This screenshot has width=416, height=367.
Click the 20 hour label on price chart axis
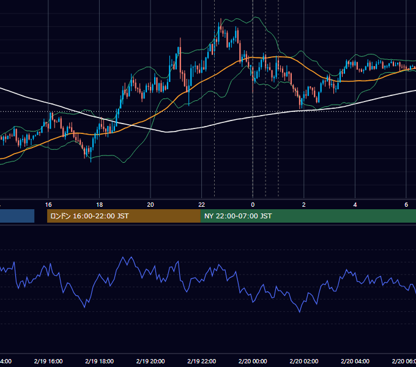150,205
